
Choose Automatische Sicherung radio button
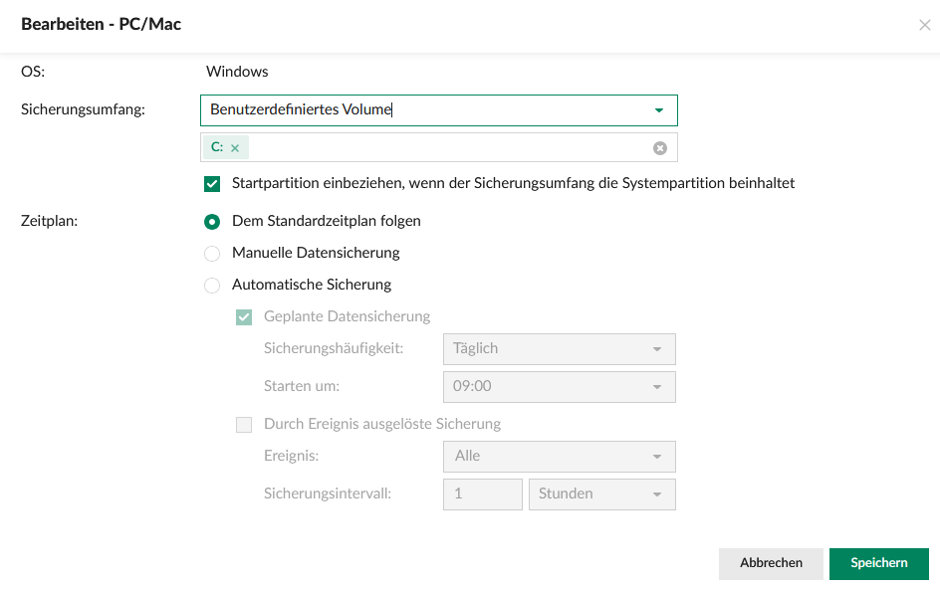coord(212,286)
